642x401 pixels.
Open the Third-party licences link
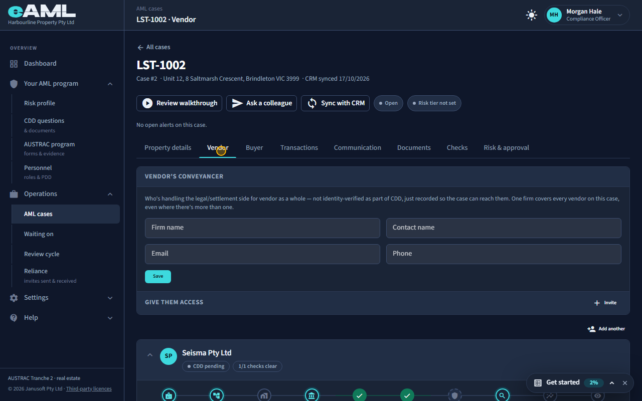(89, 388)
